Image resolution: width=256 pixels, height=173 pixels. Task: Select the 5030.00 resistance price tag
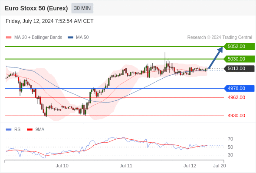pyautogui.click(x=239, y=59)
